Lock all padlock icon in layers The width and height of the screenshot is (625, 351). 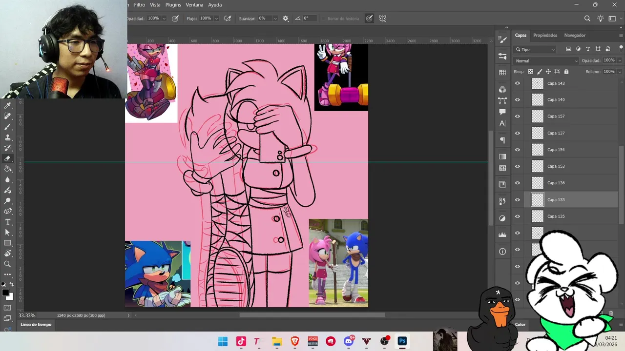point(566,72)
